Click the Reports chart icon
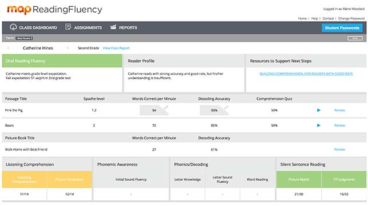The image size is (368, 206). click(x=113, y=27)
